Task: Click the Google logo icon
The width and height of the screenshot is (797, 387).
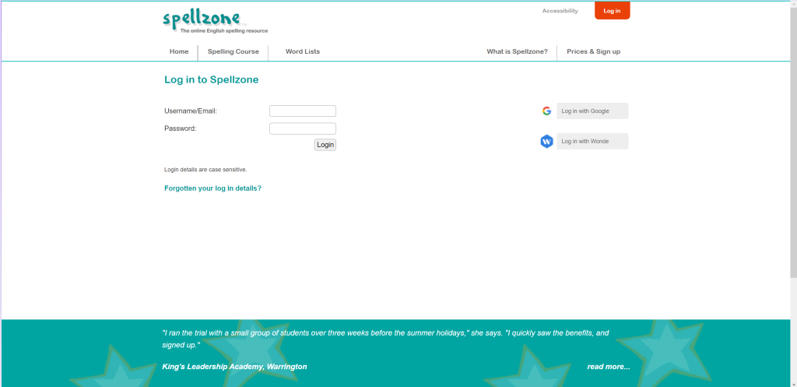Action: (546, 111)
